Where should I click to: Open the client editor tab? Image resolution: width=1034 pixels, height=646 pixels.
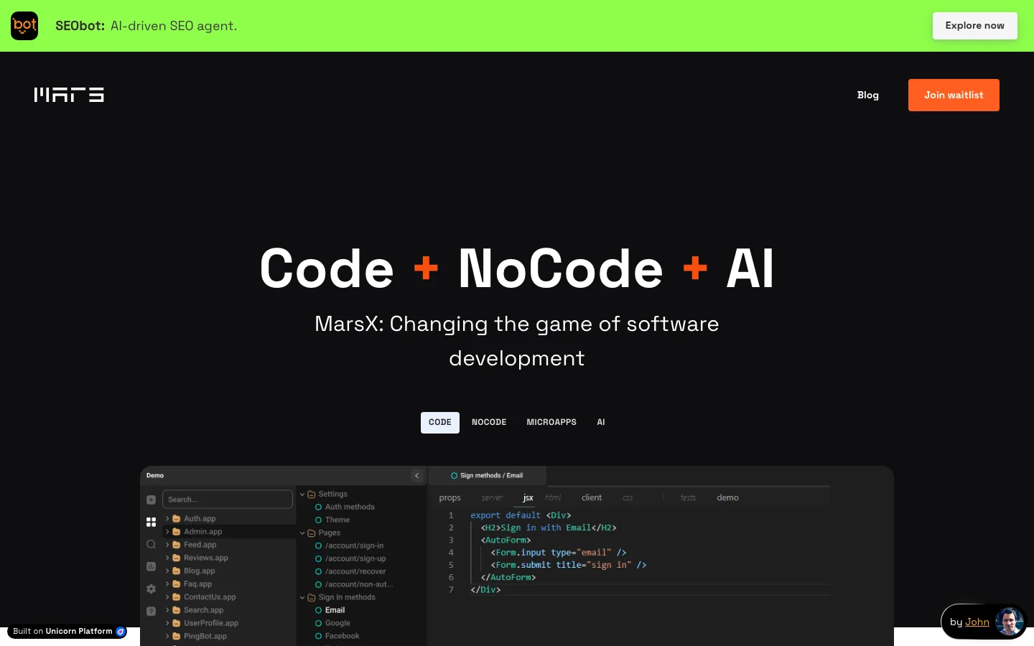coord(592,497)
